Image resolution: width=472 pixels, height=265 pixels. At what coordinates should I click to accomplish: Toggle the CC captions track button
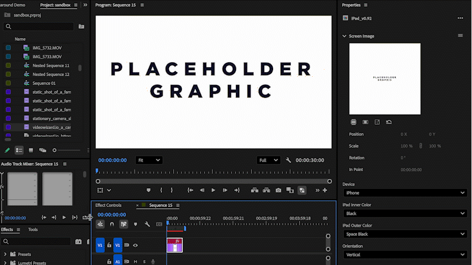click(x=159, y=224)
